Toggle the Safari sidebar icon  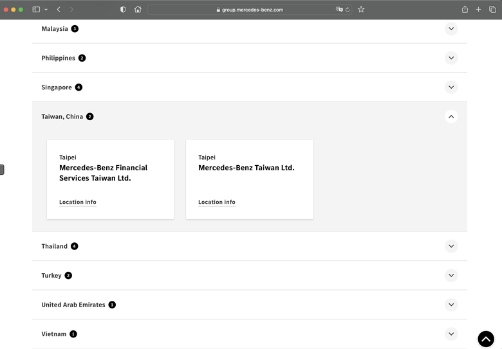coord(36,10)
